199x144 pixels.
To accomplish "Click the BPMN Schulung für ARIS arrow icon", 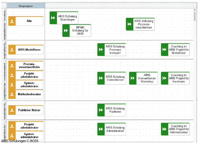I will pos(66,31).
